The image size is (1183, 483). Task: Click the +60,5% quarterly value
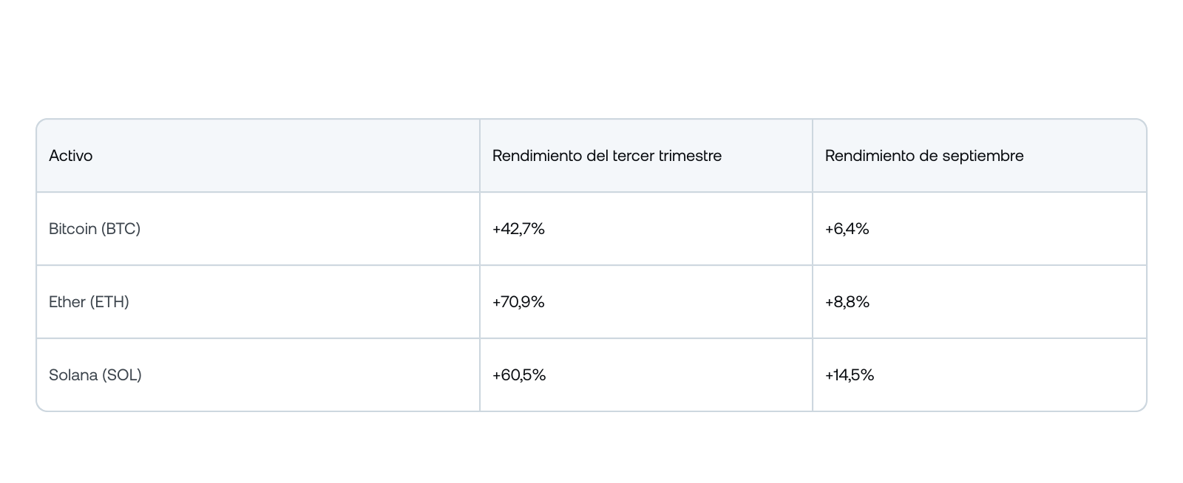click(x=519, y=375)
